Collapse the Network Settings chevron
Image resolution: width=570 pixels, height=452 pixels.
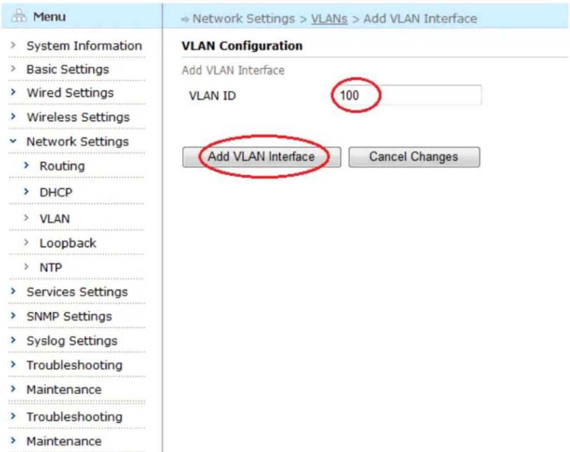[x=13, y=141]
